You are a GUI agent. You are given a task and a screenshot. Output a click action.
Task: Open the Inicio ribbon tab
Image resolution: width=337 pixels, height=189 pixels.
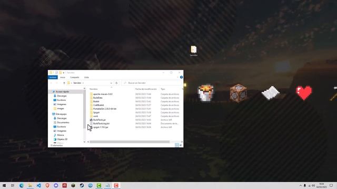63,77
